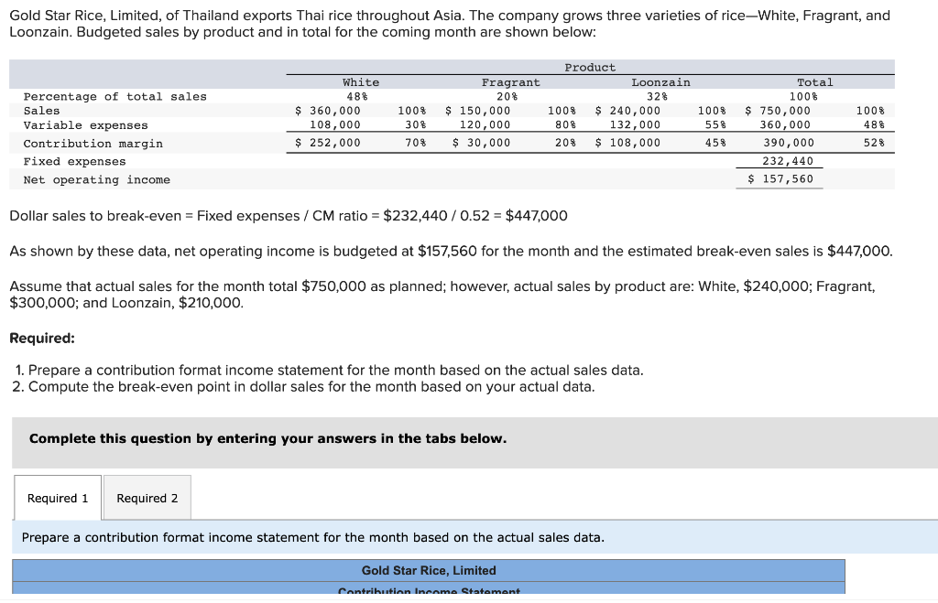
Task: Click the Loonzain column header
Action: [x=661, y=82]
